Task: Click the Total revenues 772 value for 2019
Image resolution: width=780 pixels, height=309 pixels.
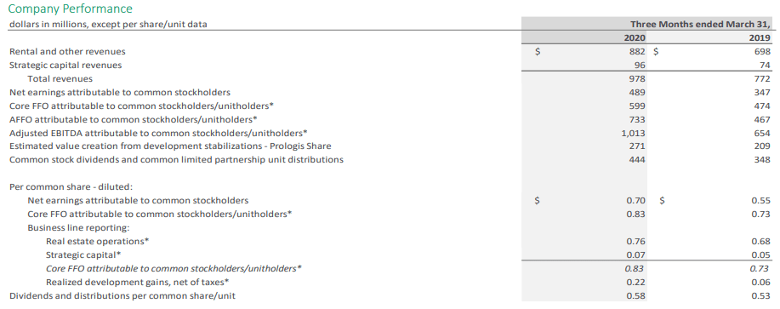Action: tap(763, 78)
